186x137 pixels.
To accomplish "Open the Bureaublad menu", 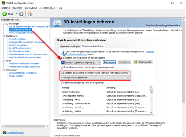I will click(31, 8).
